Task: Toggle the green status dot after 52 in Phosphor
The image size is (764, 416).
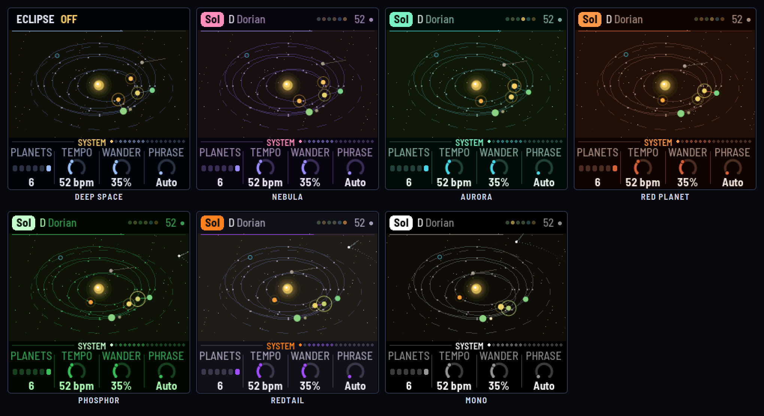Action: click(x=182, y=223)
